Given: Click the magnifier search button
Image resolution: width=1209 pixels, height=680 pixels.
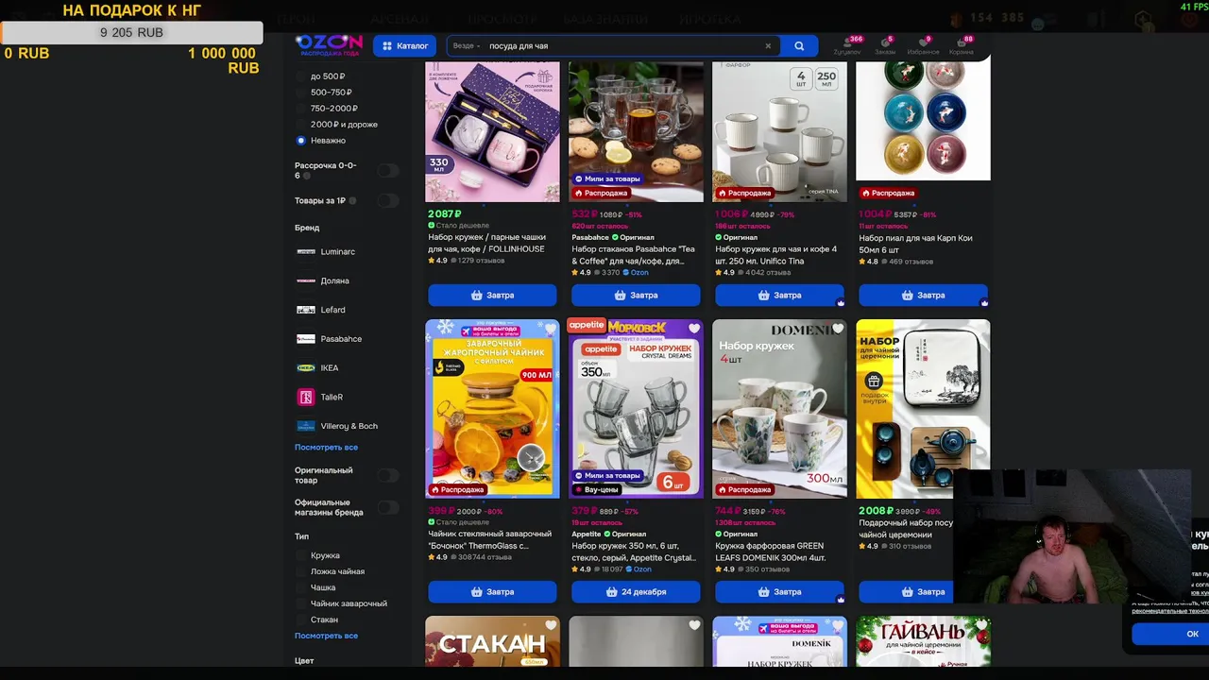Looking at the screenshot, I should [799, 45].
